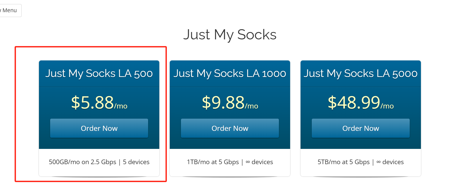Select the Just My Socks LA 500 title
The width and height of the screenshot is (454, 187).
[99, 73]
